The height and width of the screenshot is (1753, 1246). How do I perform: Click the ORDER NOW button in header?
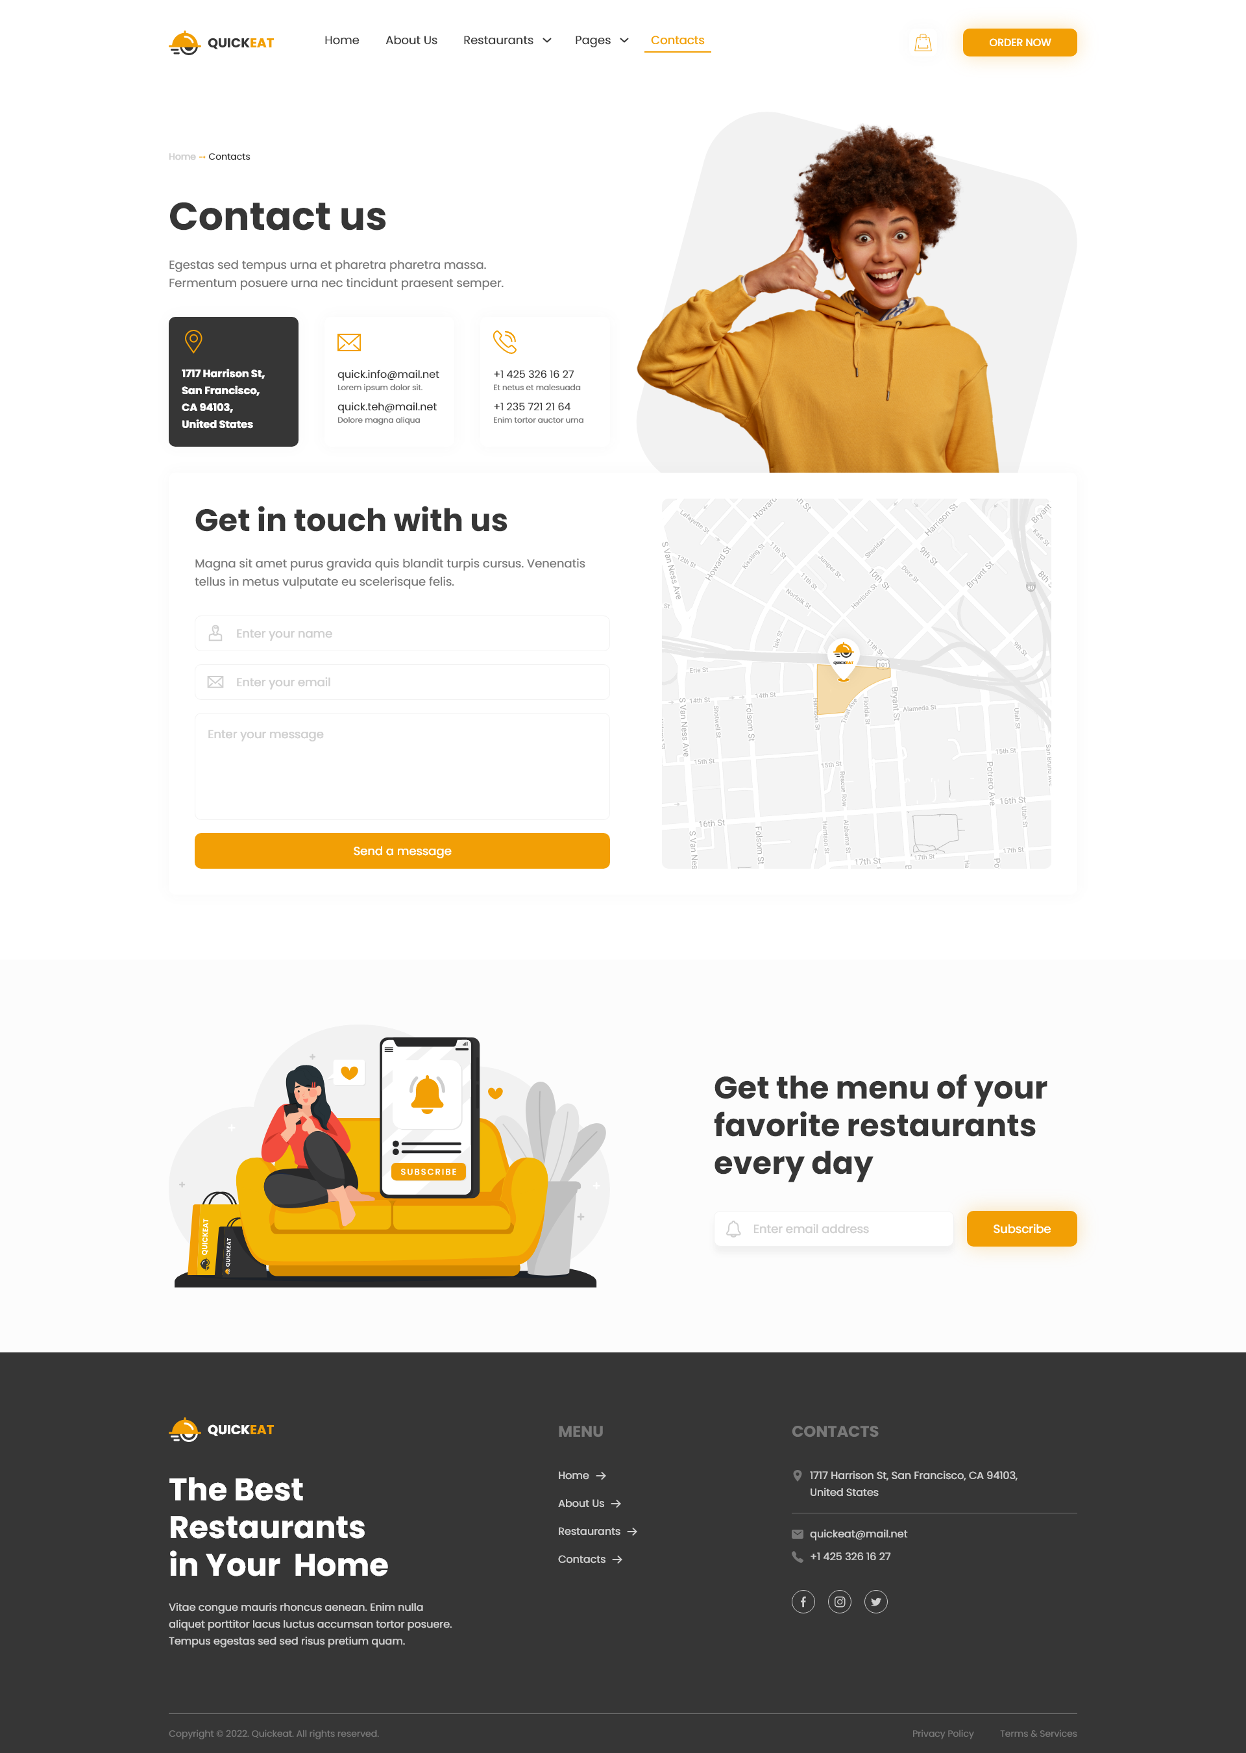(x=1020, y=42)
